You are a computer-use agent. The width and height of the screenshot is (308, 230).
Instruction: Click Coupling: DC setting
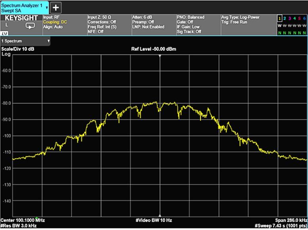click(x=55, y=22)
